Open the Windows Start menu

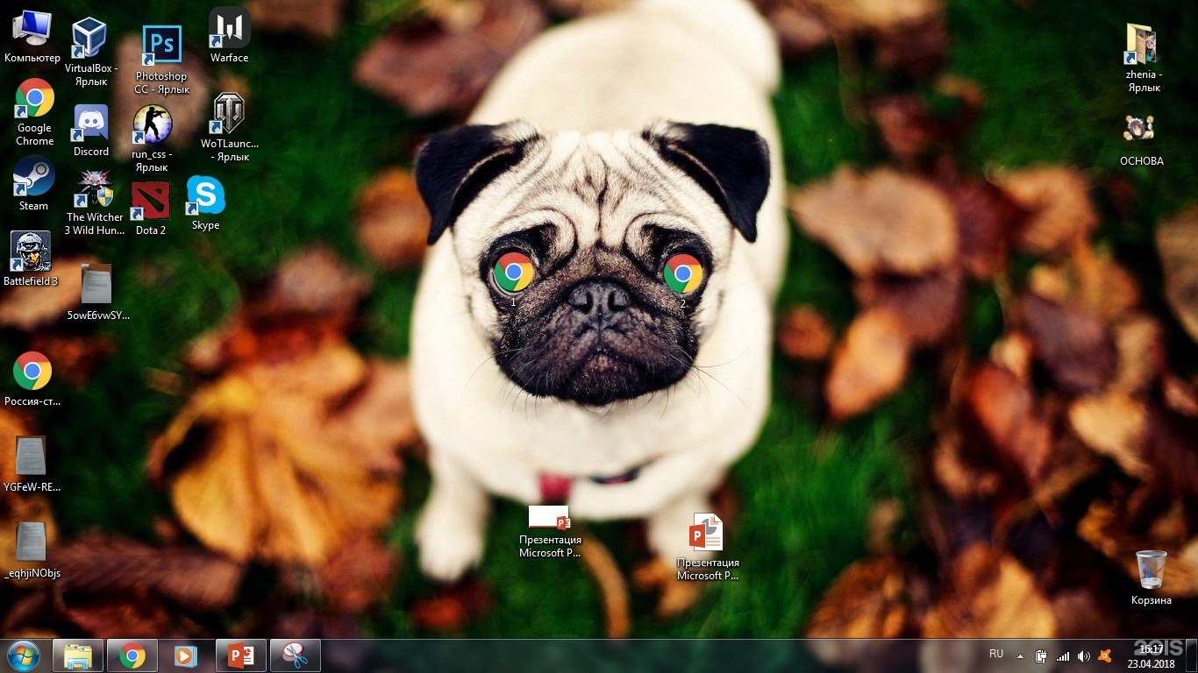click(x=23, y=655)
